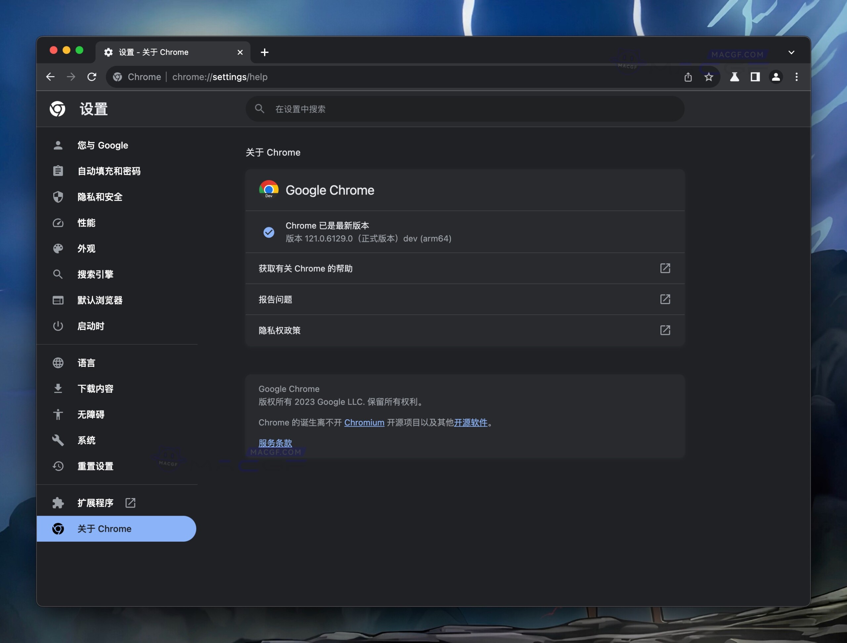Open 系统 settings via wrench icon
This screenshot has height=643, width=847.
(x=58, y=440)
